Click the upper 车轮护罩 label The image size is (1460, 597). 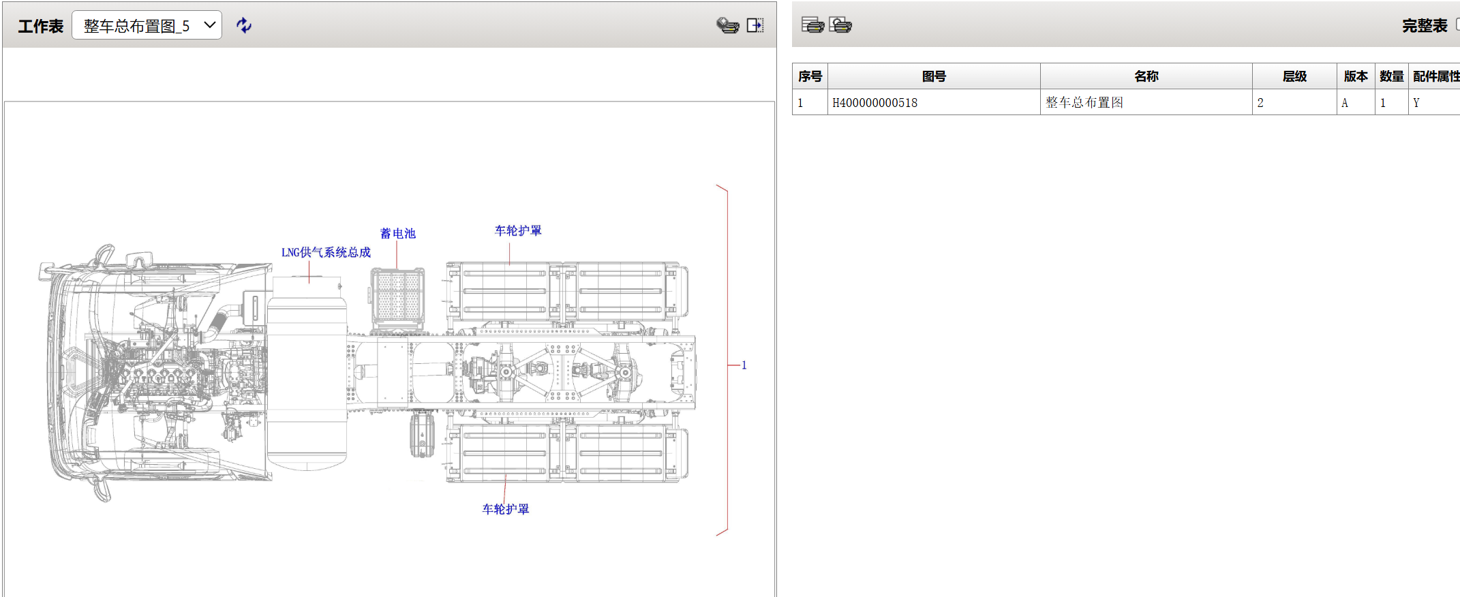pos(518,230)
